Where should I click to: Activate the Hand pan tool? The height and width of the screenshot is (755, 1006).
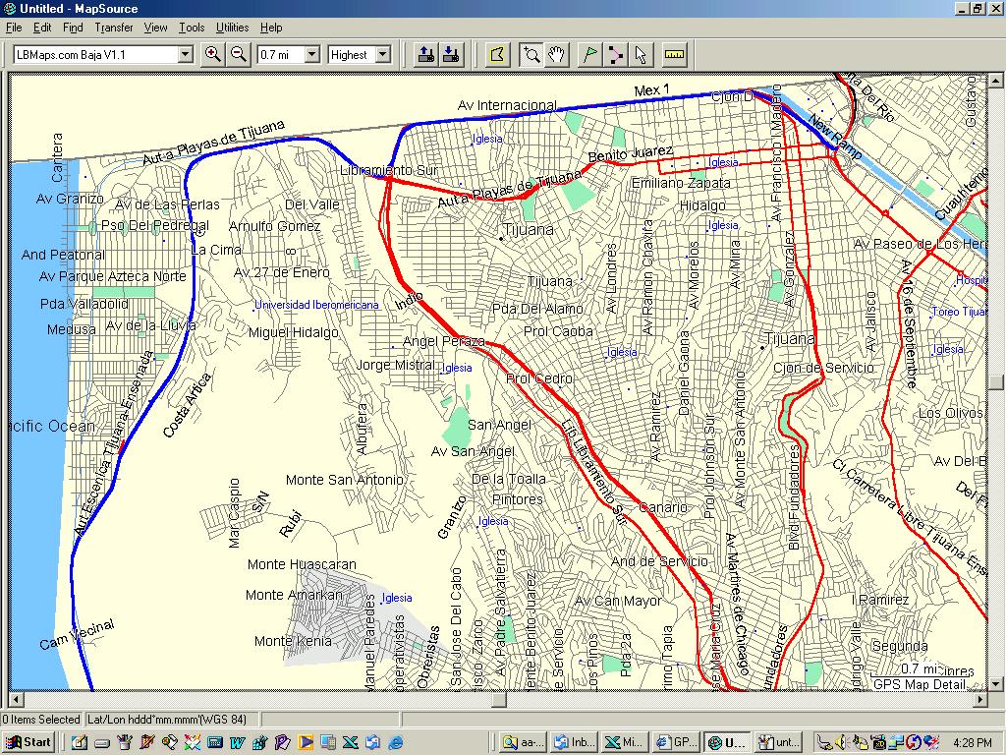pos(555,54)
